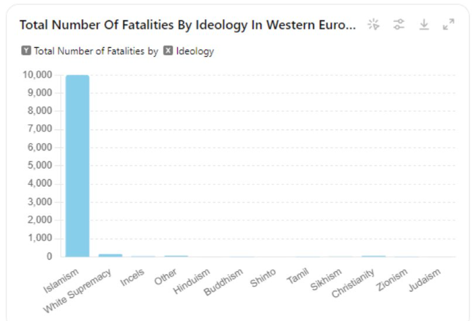Image resolution: width=476 pixels, height=321 pixels.
Task: Click the 'Tamil' axis label
Action: (x=298, y=277)
